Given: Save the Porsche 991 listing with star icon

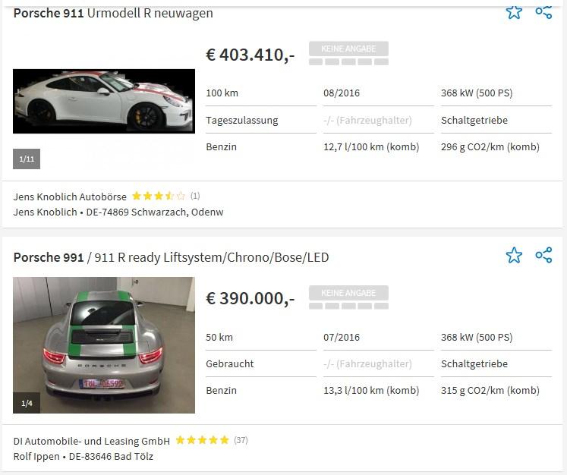Looking at the screenshot, I should click(514, 255).
